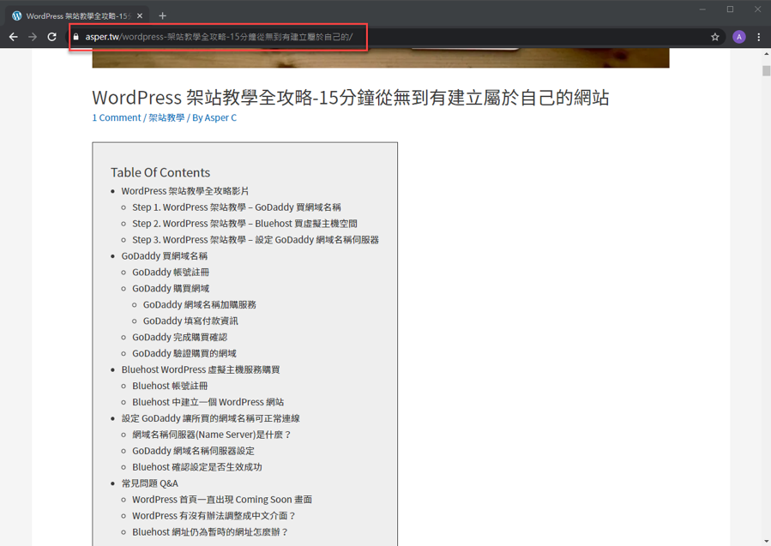Open WordPress 首頁一直出現 Coming Soon 畫面
Viewport: 771px width, 546px height.
pyautogui.click(x=222, y=500)
